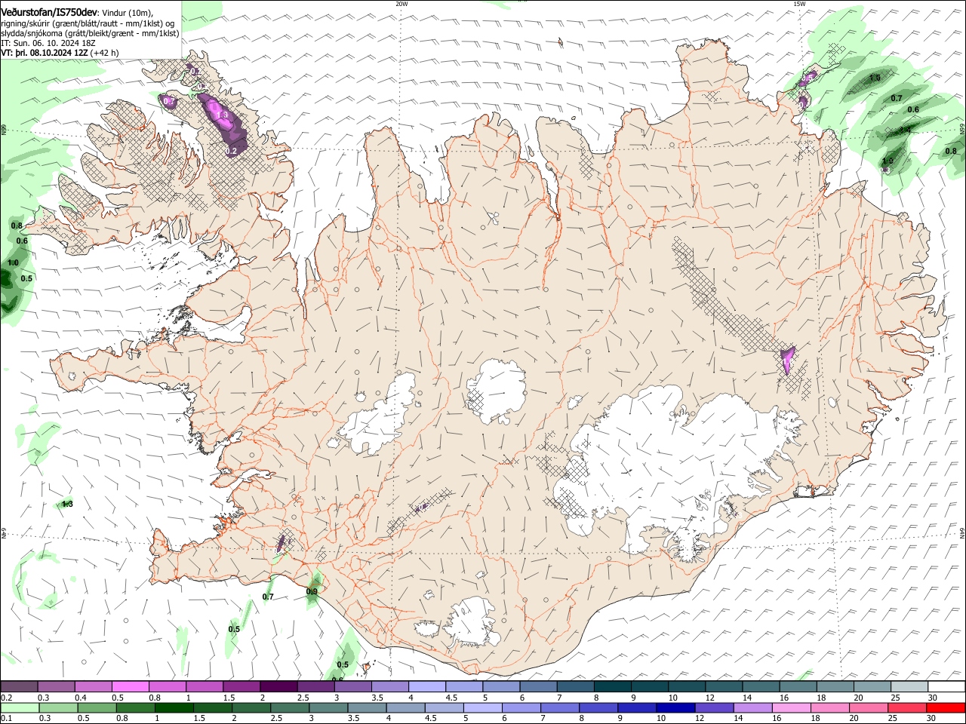
Task: Select the pale grey snow swatch between 25 and 30
Action: 909,686
